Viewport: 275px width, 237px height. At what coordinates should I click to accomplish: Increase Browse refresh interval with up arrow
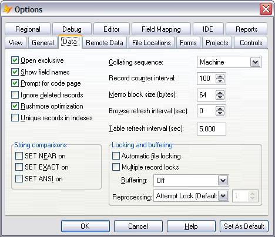220,109
